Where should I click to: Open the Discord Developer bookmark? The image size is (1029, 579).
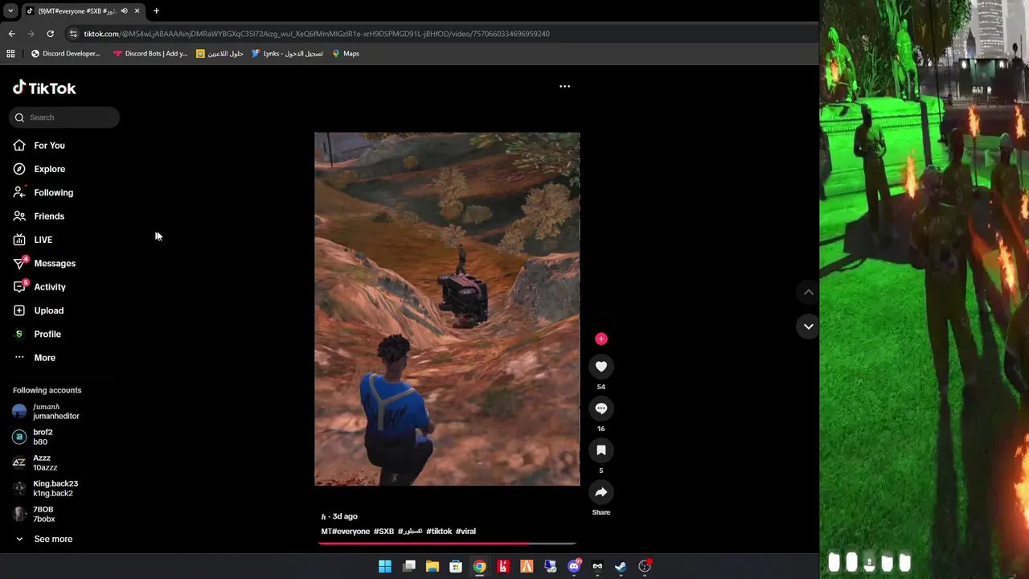pos(65,54)
